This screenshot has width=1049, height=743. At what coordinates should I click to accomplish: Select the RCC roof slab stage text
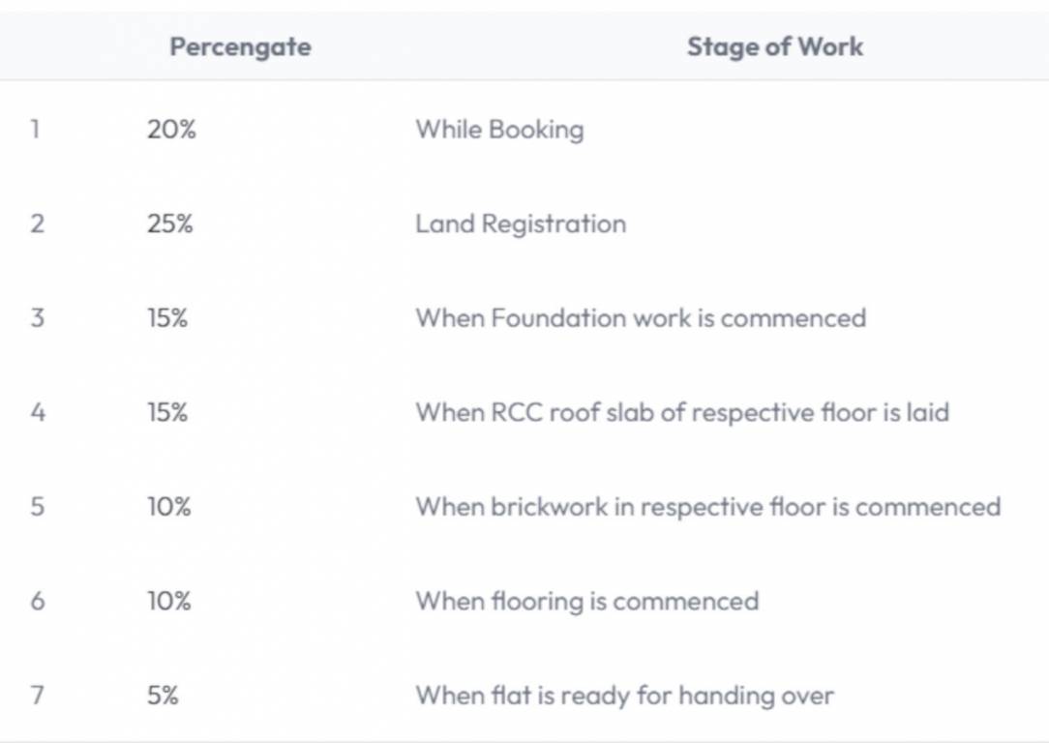point(682,412)
